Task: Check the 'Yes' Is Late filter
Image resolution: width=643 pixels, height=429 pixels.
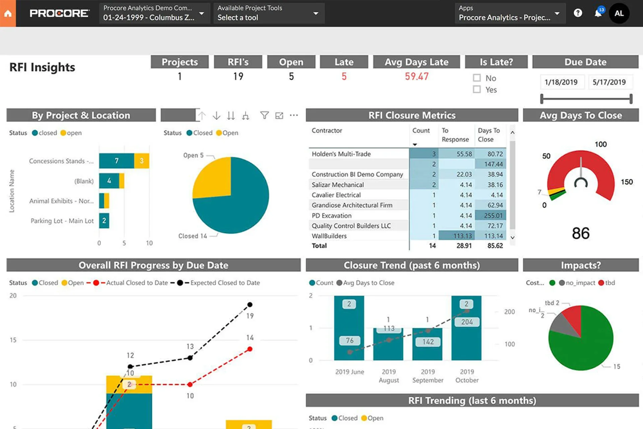Action: coord(477,89)
